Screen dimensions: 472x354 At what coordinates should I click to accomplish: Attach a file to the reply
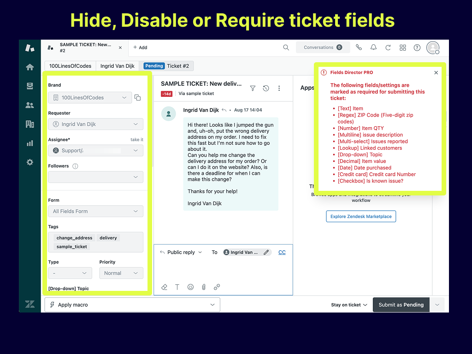point(204,287)
